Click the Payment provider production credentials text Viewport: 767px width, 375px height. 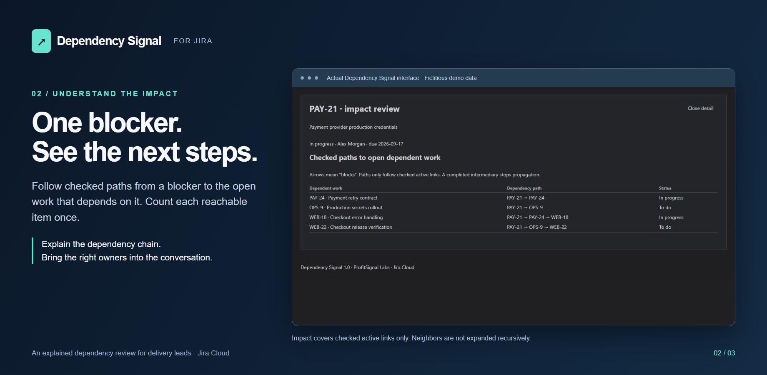tap(353, 127)
